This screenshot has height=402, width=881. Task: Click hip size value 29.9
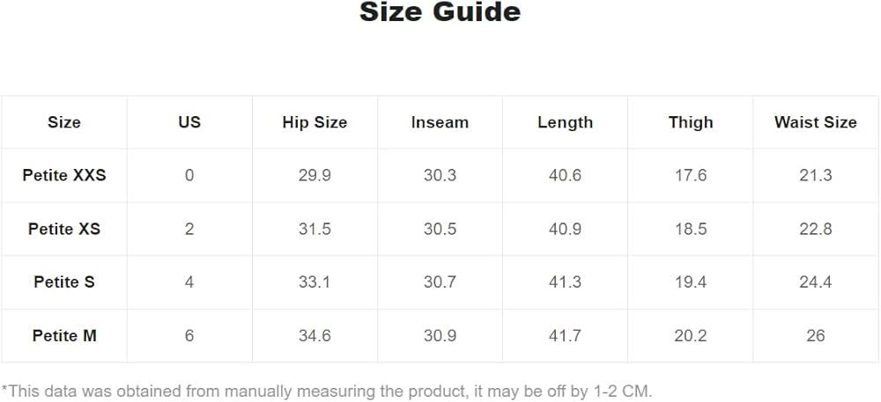(x=315, y=175)
